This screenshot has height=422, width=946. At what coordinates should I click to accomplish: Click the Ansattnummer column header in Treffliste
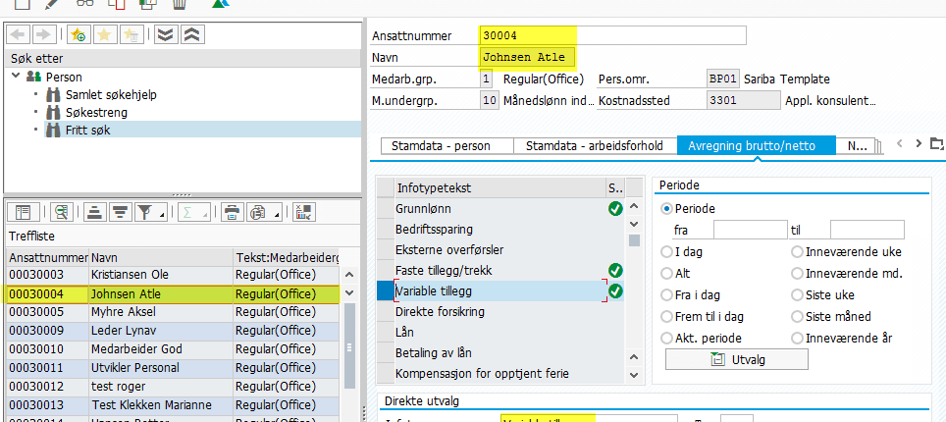click(48, 258)
